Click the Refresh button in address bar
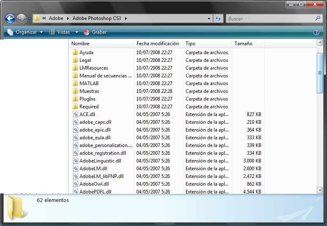The image size is (327, 226). coord(218,18)
